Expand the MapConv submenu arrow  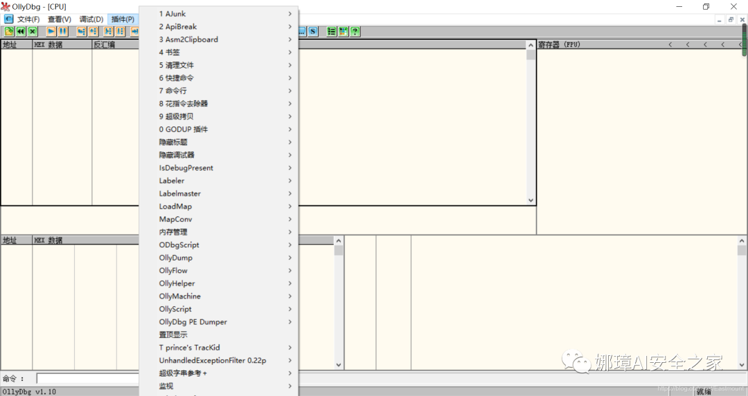(290, 219)
